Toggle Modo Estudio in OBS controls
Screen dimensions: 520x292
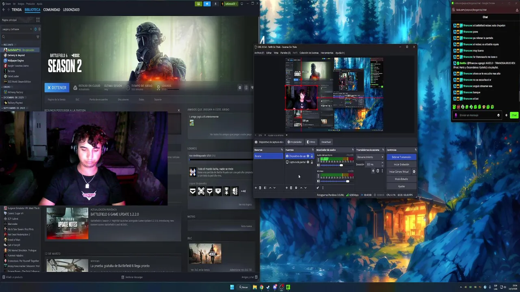401,179
